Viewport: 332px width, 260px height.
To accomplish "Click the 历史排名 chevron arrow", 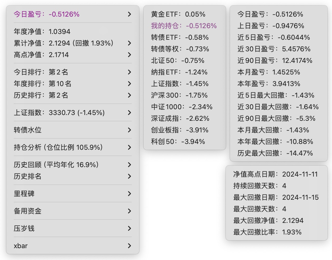I will pyautogui.click(x=129, y=176).
